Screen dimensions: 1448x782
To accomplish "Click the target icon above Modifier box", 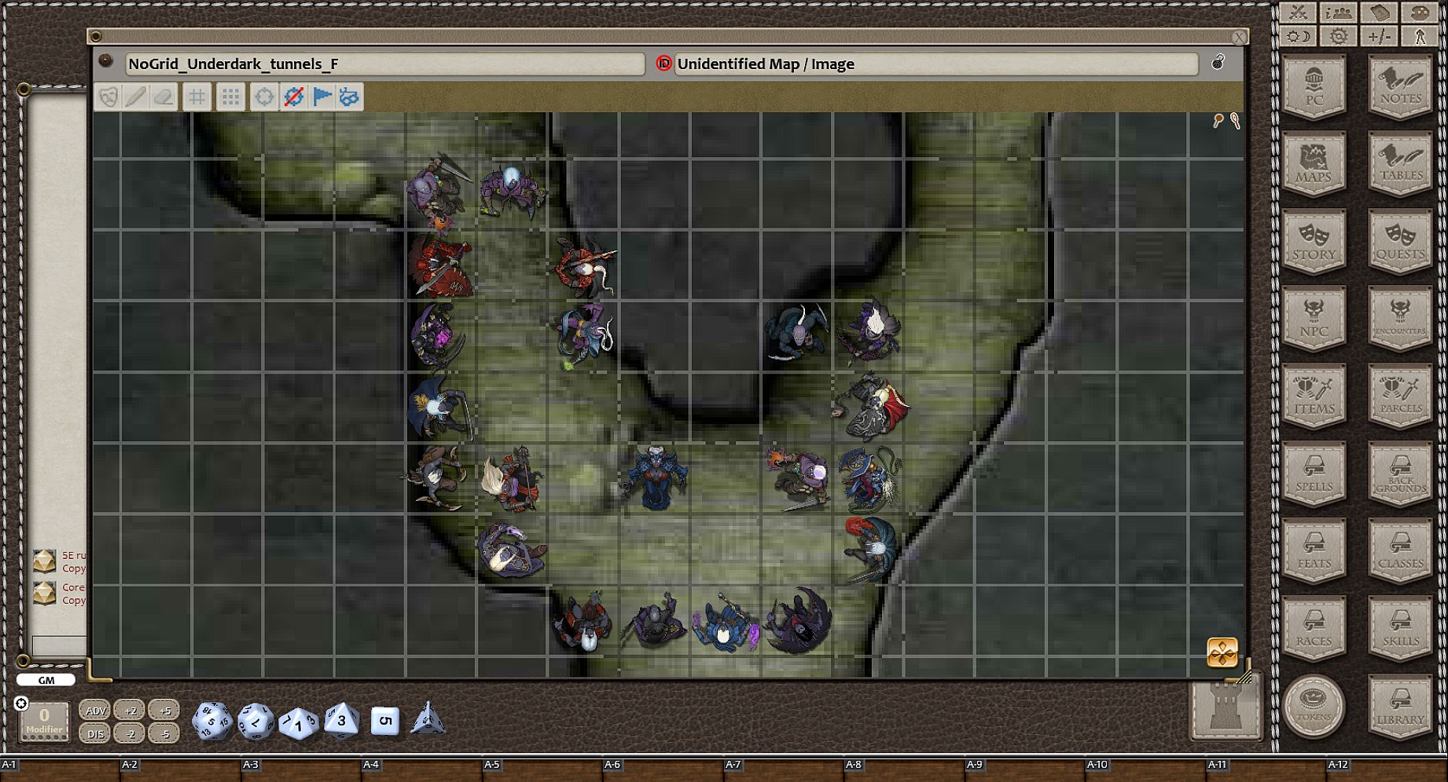I will tap(21, 703).
